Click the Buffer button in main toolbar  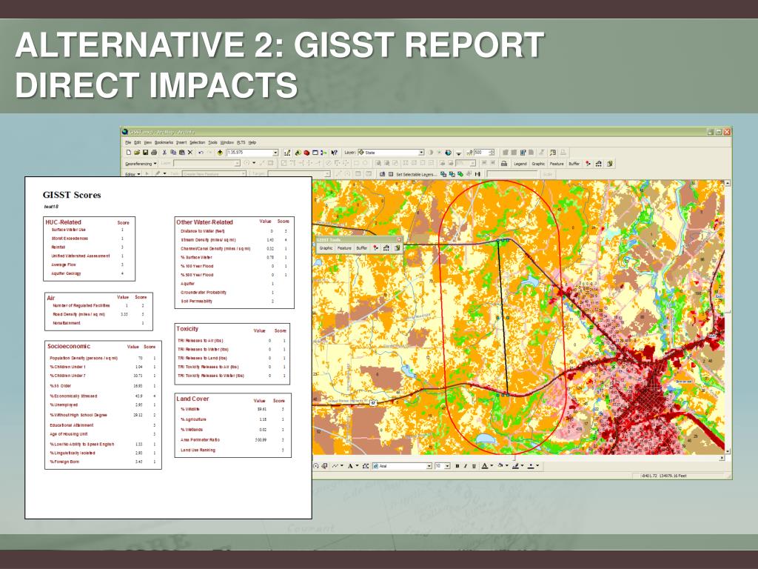574,164
